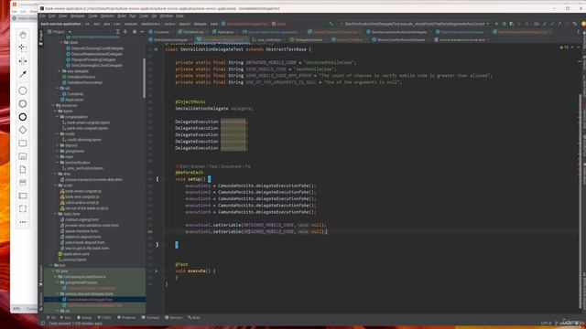Create a pool participant from Camunda palette
Image resolution: width=586 pixels, height=329 pixels.
click(23, 196)
